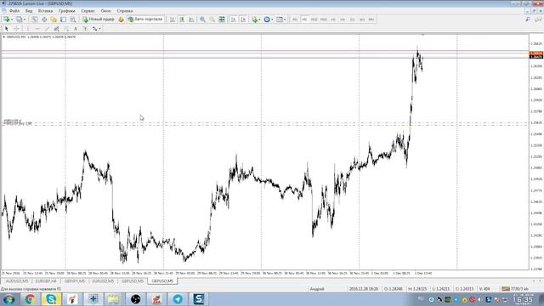
Task: Switch timeframe to H4
Action: coord(343,20)
